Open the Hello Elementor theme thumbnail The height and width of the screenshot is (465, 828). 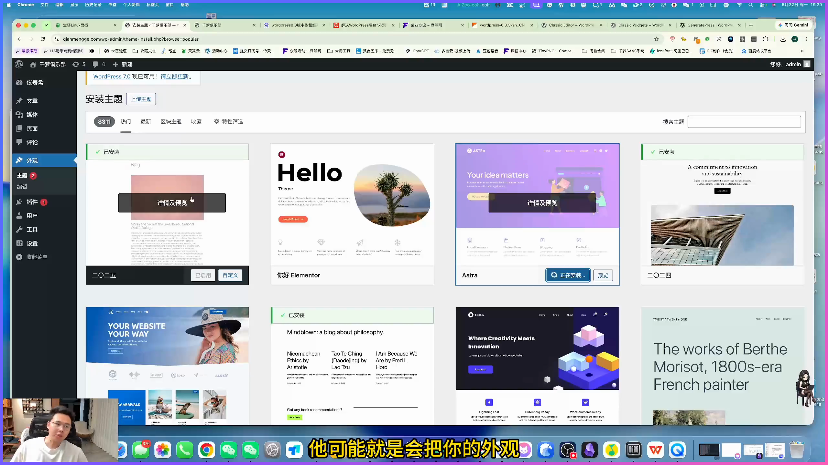pos(352,205)
